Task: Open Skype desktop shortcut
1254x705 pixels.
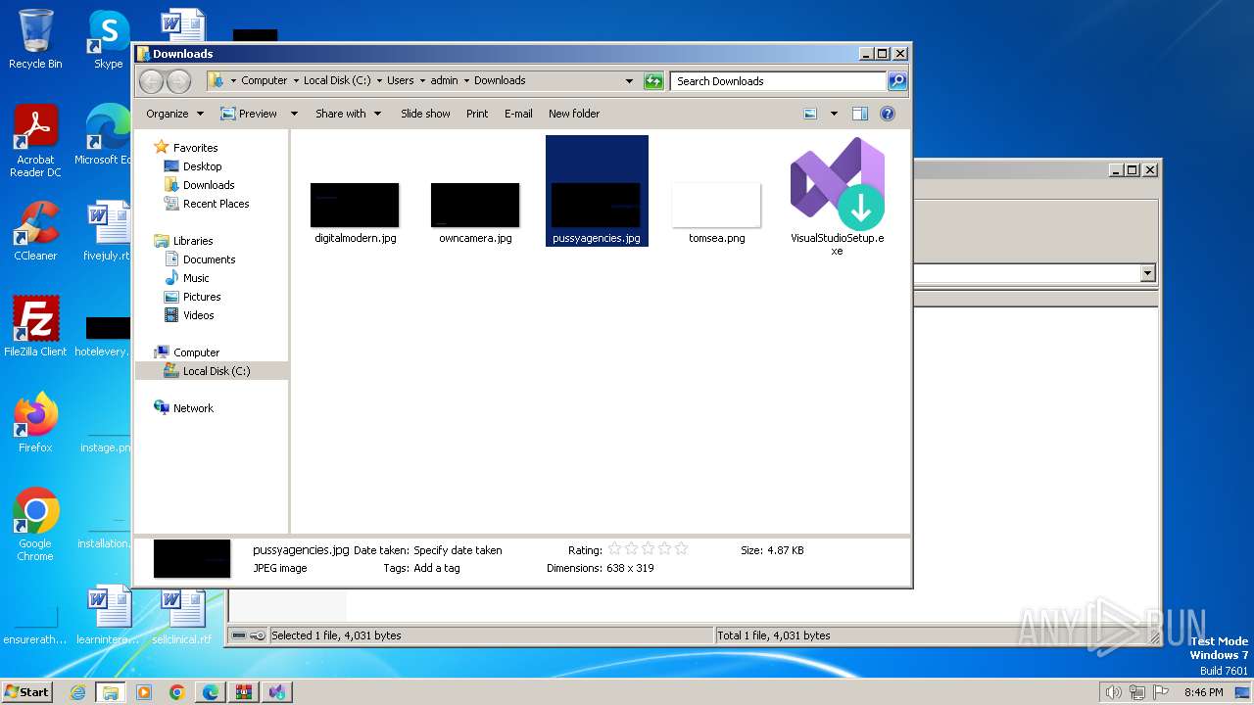Action: coord(108,39)
